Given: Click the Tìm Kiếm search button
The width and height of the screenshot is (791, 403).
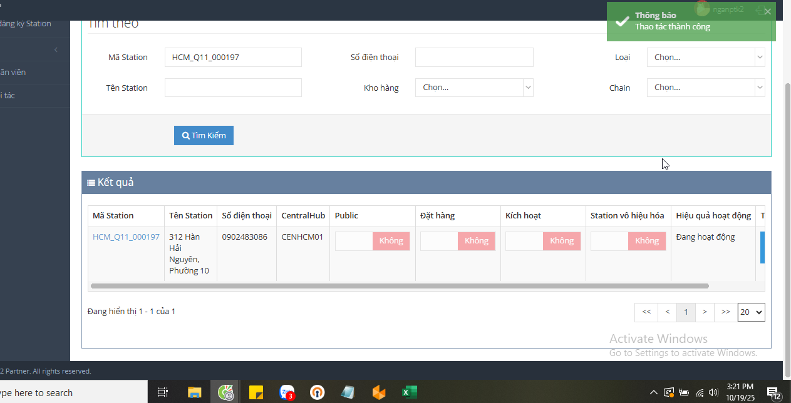Looking at the screenshot, I should [204, 135].
